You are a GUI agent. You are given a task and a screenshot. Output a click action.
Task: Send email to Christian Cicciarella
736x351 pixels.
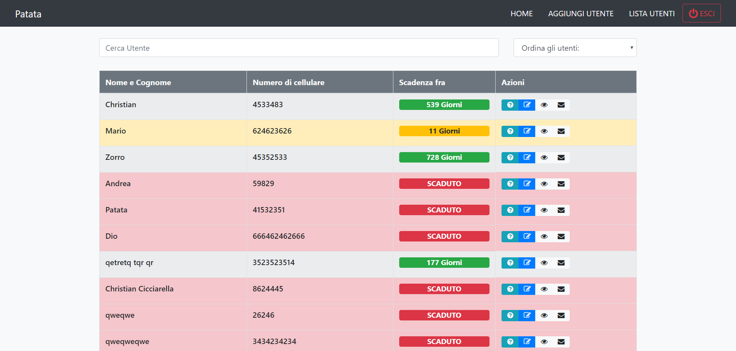(561, 289)
